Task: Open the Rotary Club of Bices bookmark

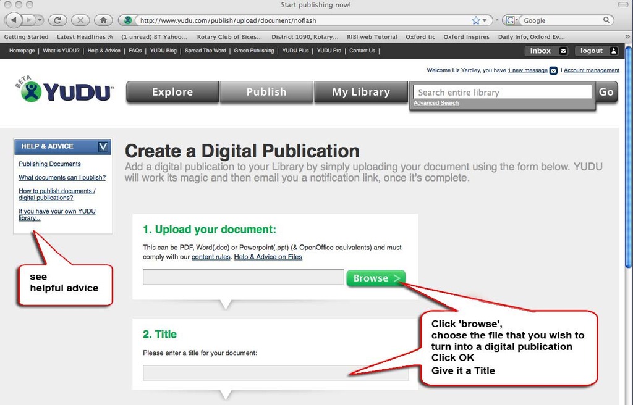Action: coord(229,36)
